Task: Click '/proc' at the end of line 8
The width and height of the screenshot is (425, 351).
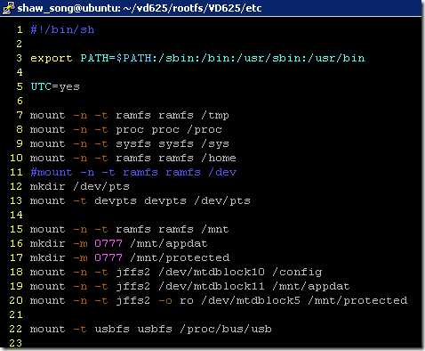Action: pyautogui.click(x=204, y=129)
